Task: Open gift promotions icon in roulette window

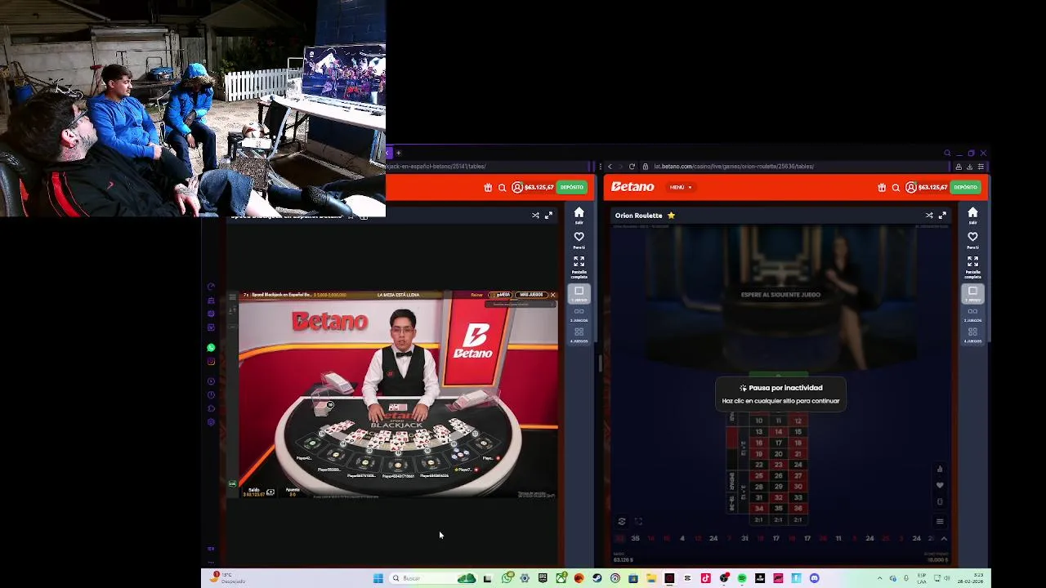Action: 882,188
